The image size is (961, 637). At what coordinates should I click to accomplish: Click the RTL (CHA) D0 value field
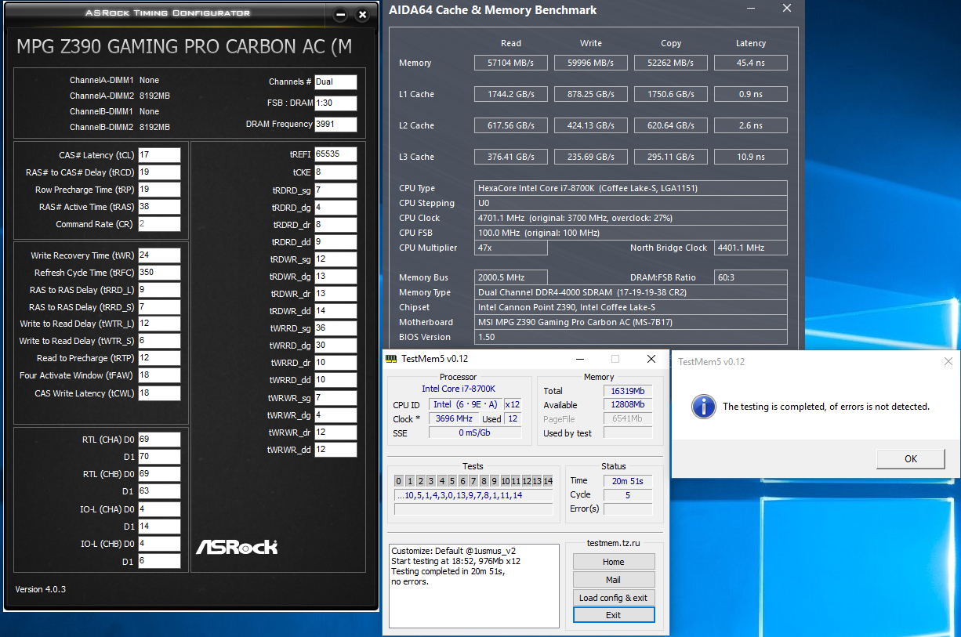[x=159, y=440]
